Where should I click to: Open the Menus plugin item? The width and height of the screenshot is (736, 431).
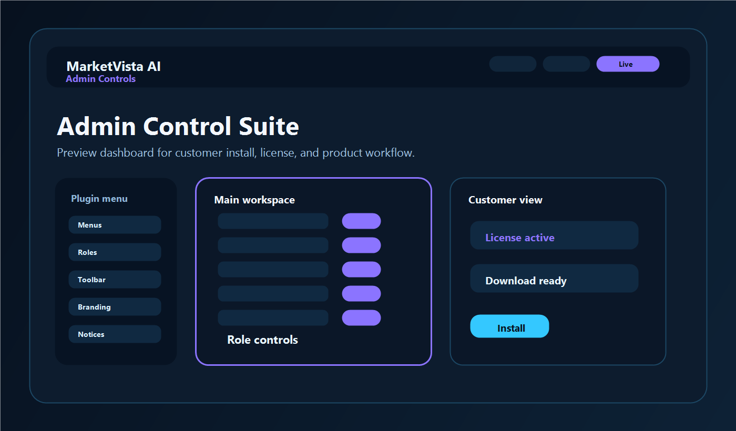[115, 225]
